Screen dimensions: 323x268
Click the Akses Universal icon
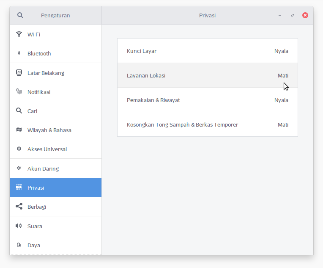coord(19,149)
